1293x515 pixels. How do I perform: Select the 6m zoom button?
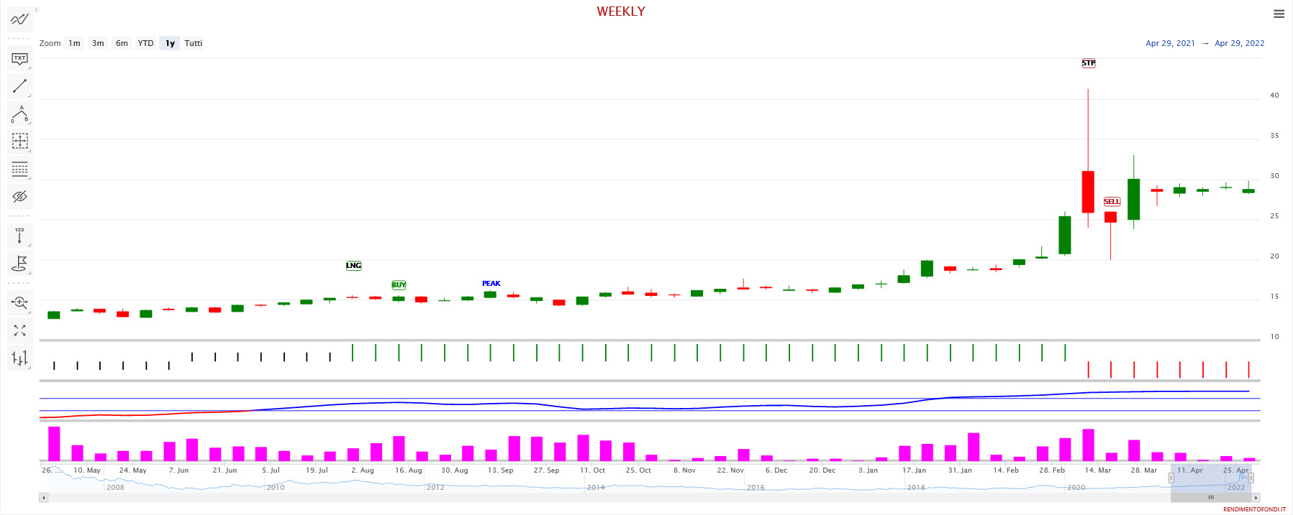pyautogui.click(x=122, y=43)
